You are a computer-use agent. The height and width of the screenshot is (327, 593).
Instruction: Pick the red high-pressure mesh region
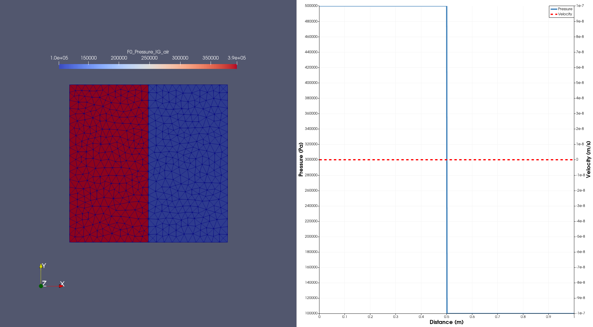coord(109,163)
